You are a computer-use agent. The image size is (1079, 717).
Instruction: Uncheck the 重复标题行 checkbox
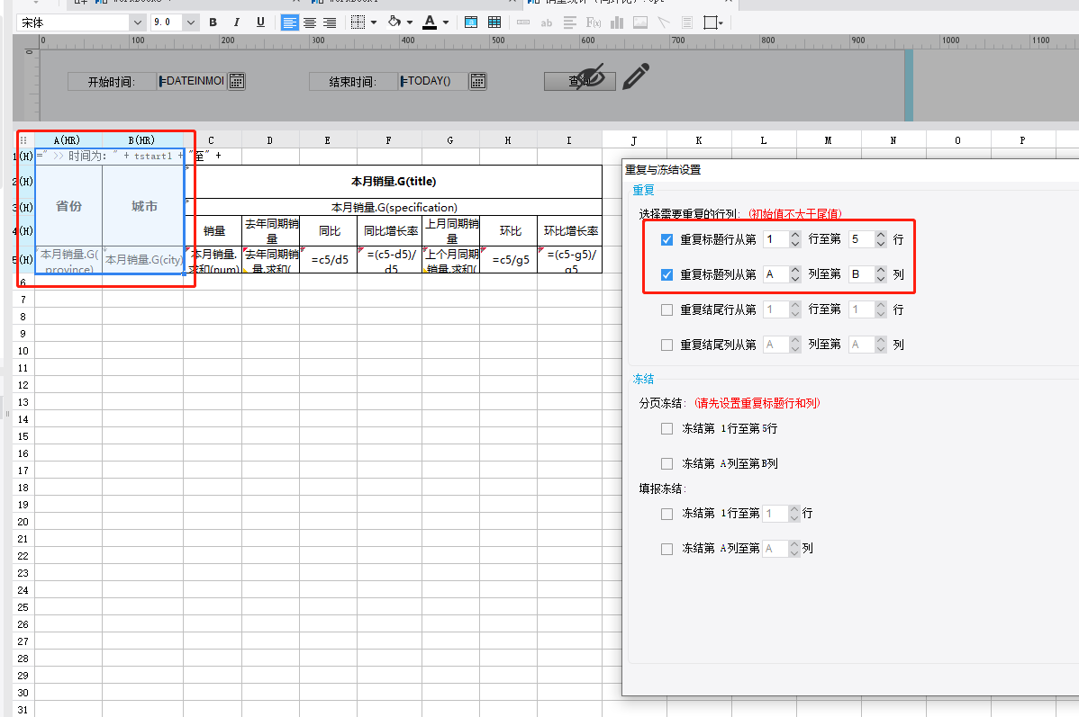[666, 240]
